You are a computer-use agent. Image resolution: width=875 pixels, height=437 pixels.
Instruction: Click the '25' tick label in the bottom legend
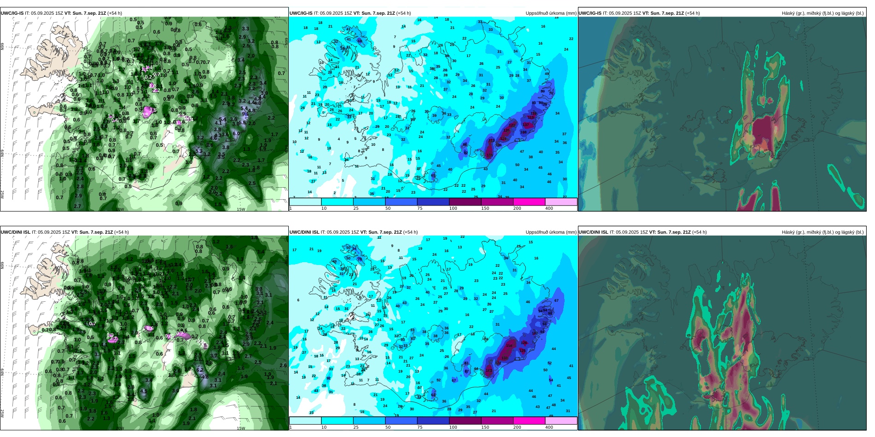(x=356, y=427)
